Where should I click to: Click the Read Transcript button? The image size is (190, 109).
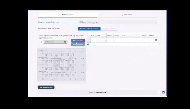78,41
